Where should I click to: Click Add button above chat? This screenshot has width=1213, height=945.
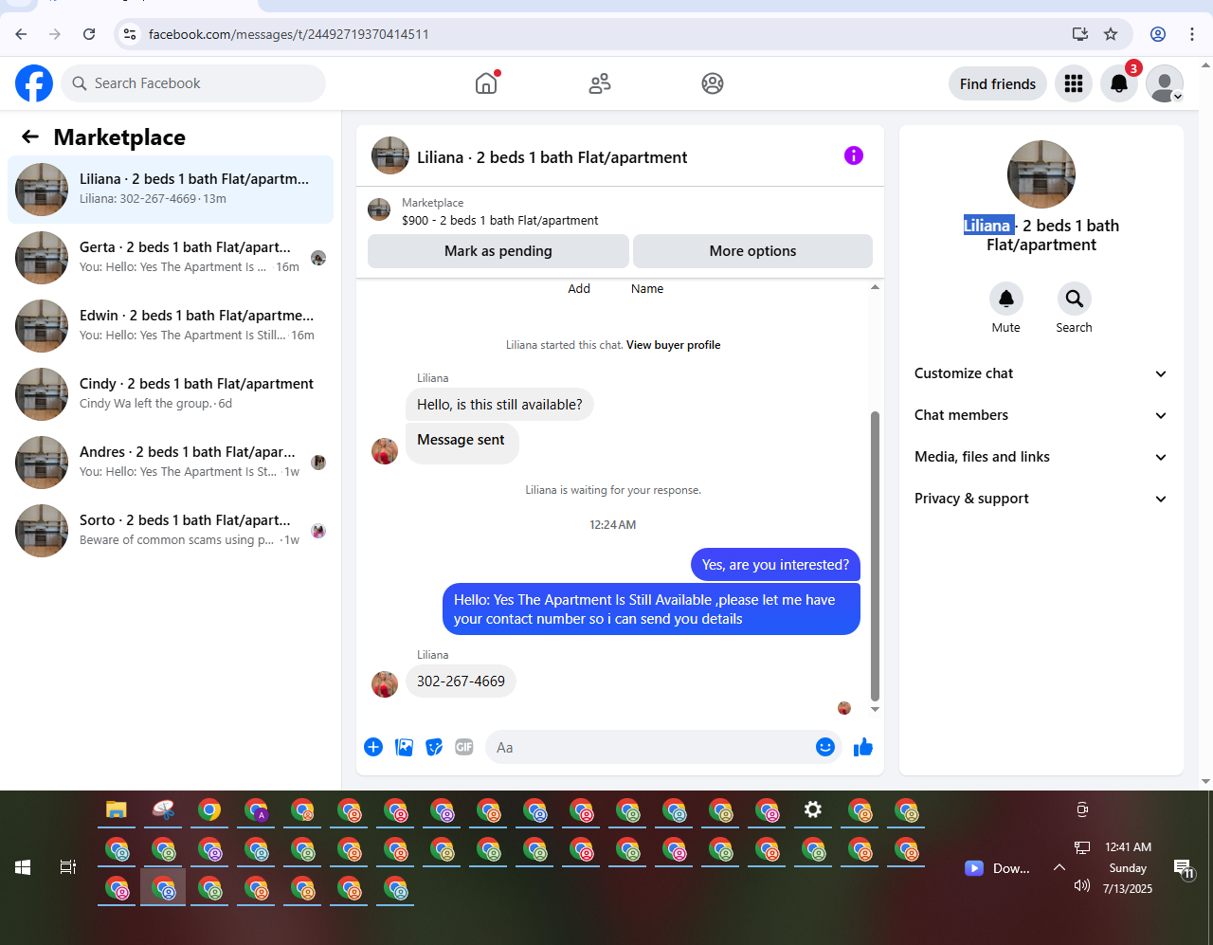579,289
